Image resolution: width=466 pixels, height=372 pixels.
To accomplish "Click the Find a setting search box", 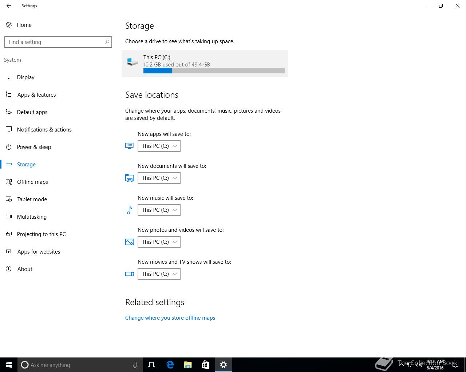I will pos(58,42).
